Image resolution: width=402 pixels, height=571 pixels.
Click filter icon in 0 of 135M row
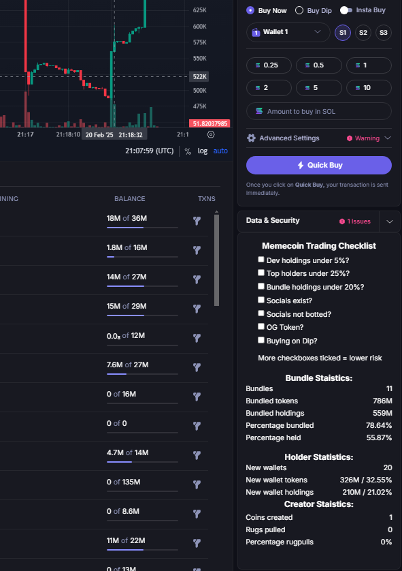click(197, 484)
